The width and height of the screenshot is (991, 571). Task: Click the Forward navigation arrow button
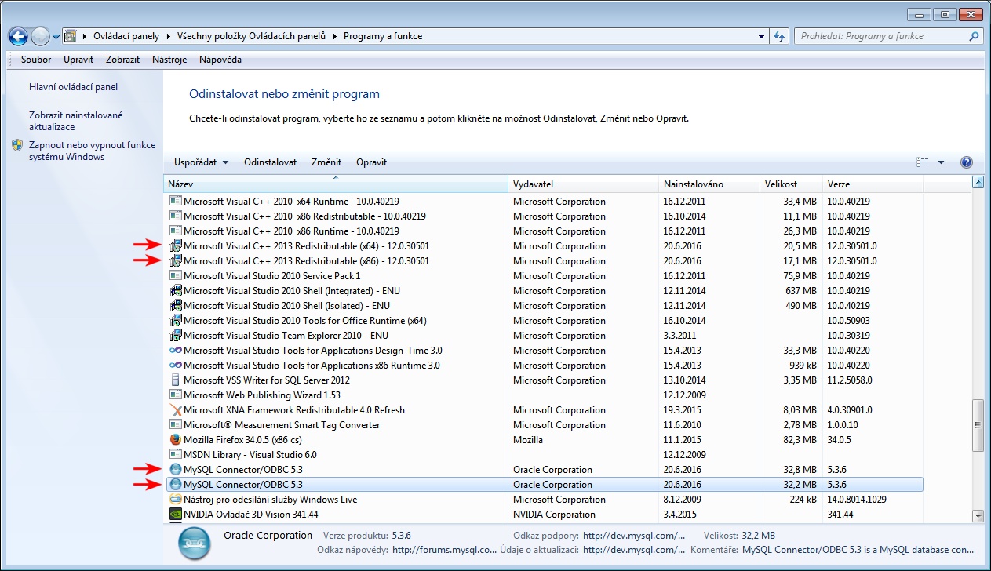[x=41, y=36]
